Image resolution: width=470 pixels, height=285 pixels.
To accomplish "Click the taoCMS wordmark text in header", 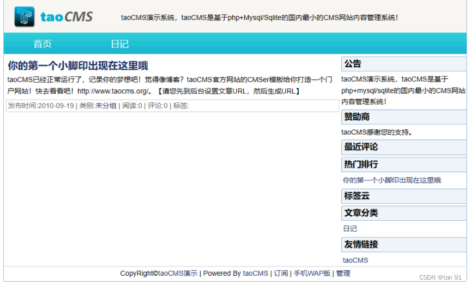I will [x=67, y=17].
